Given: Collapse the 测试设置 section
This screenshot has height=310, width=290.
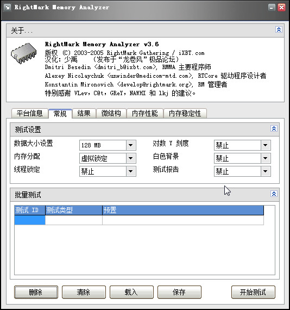Looking at the screenshot, I should point(274,129).
